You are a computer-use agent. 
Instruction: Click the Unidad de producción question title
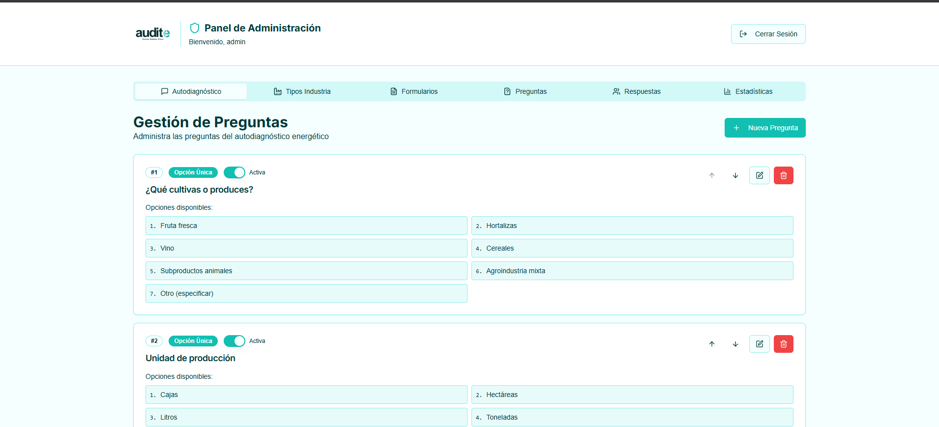click(190, 358)
